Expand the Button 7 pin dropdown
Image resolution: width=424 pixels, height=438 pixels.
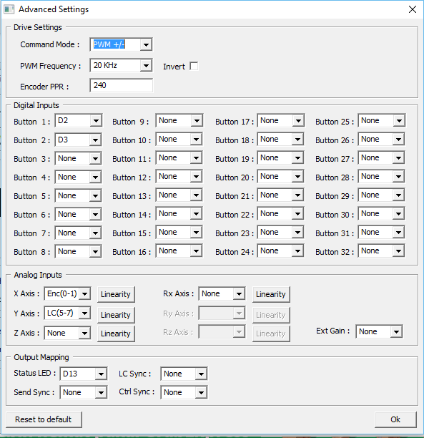(79, 233)
